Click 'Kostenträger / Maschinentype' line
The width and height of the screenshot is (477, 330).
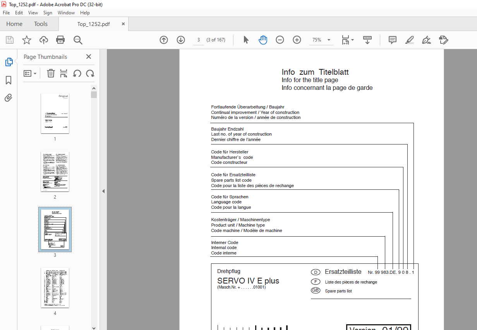(x=240, y=220)
